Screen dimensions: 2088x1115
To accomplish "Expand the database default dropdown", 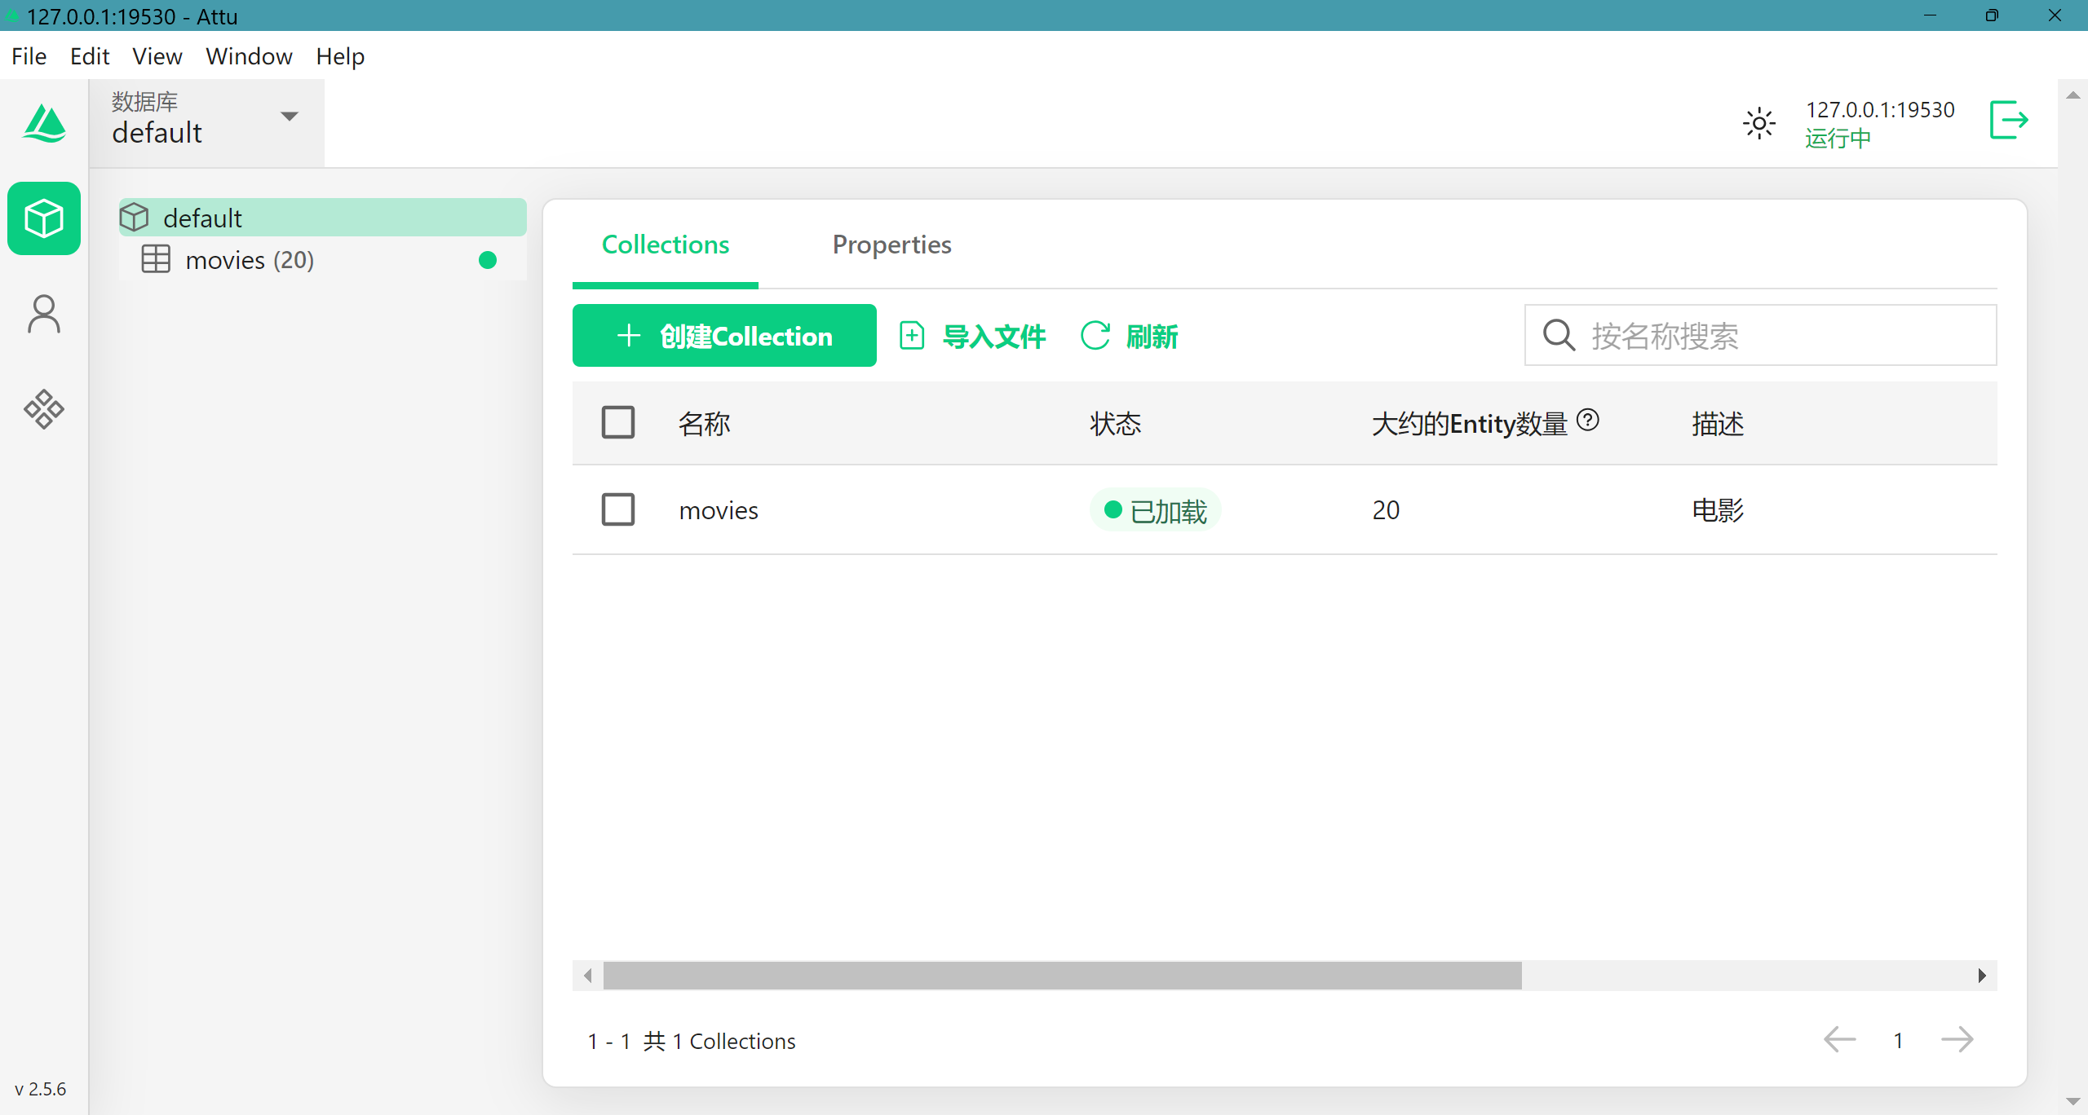I will coord(289,117).
